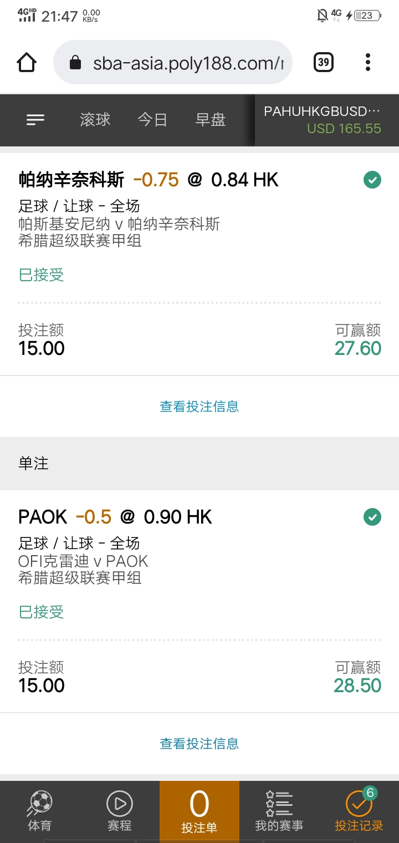Switch to 早盘 early market tab

211,120
